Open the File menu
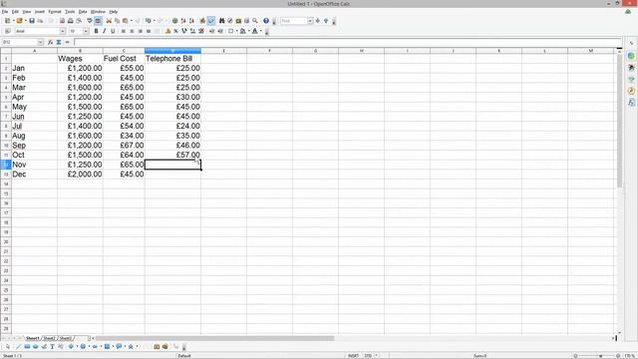 tap(5, 12)
